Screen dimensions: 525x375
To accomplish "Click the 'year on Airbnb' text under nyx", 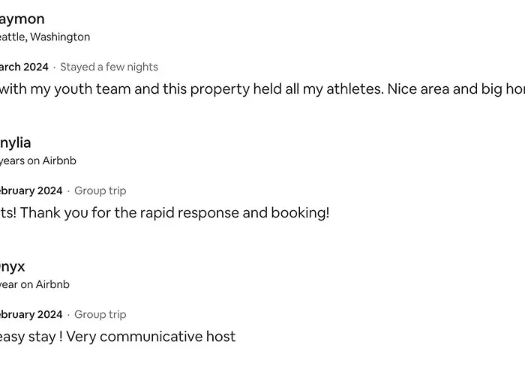I will coord(34,284).
